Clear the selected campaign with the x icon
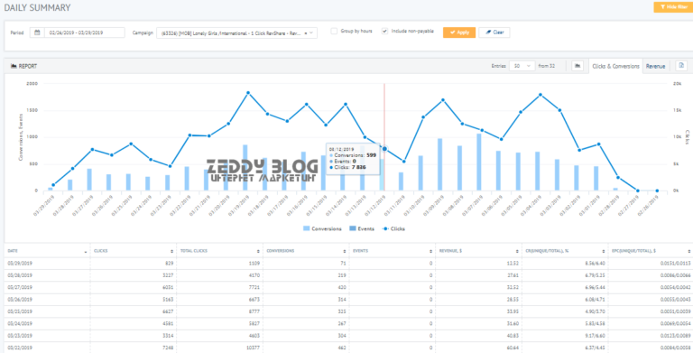 point(306,33)
